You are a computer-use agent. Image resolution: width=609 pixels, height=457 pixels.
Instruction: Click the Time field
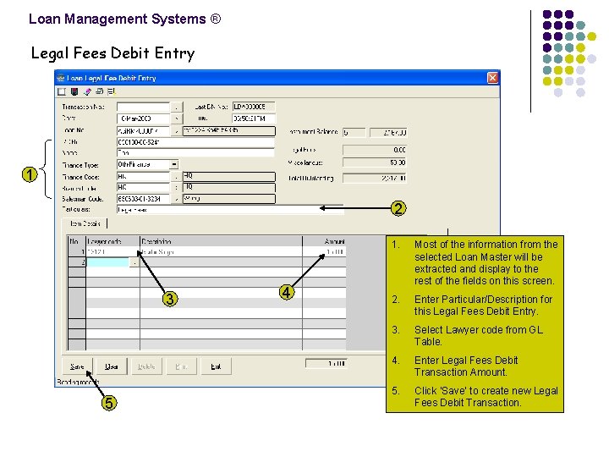click(254, 118)
